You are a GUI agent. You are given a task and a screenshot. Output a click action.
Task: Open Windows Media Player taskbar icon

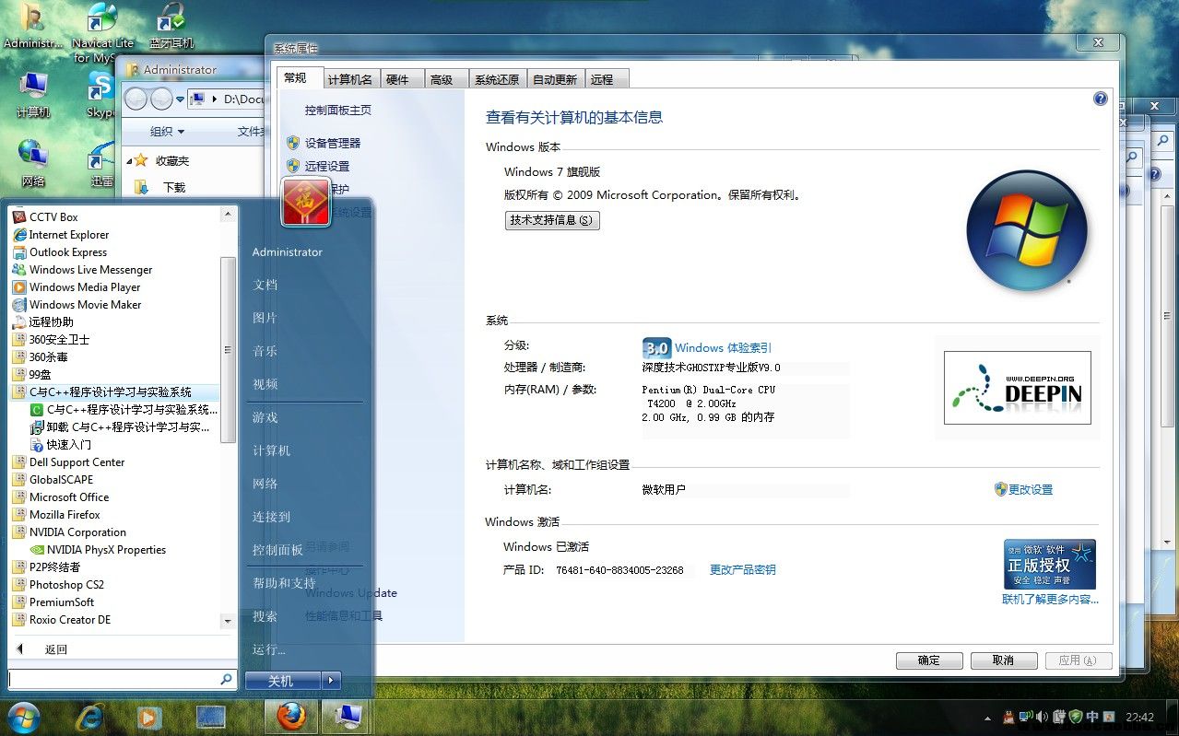[148, 716]
